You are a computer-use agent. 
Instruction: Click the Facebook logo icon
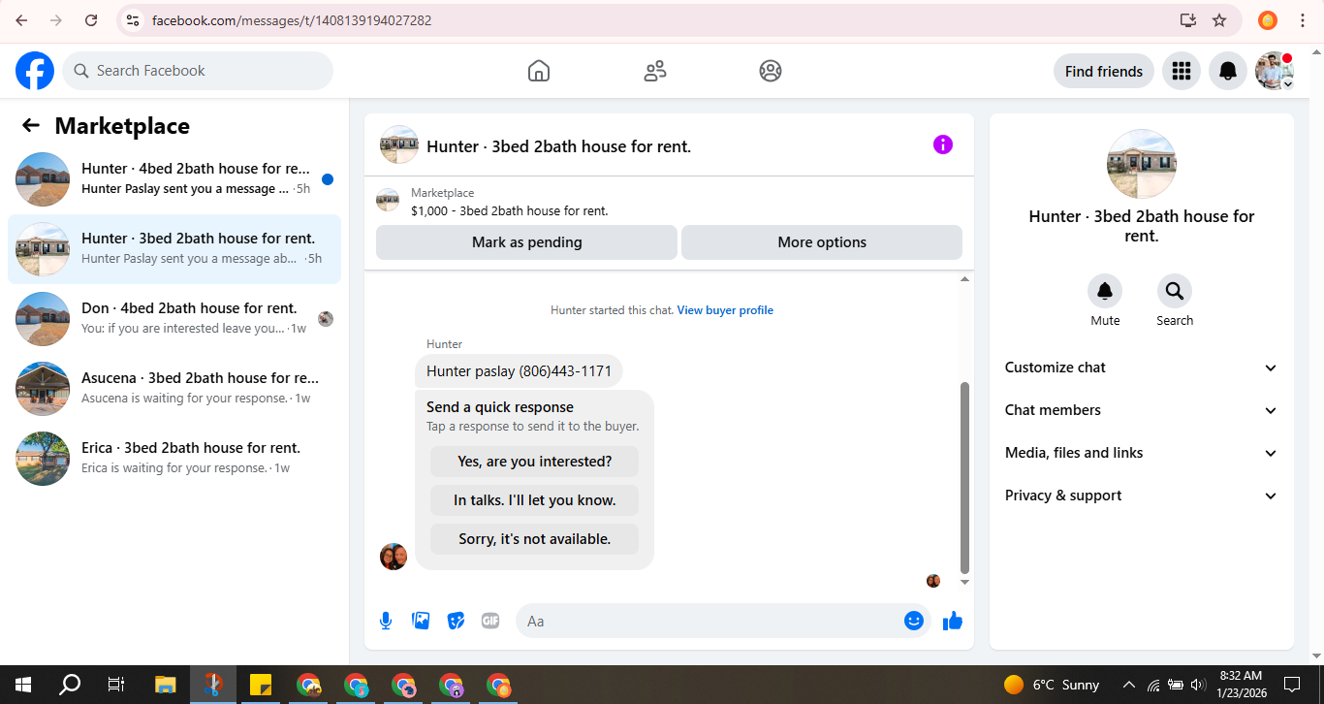coord(35,71)
